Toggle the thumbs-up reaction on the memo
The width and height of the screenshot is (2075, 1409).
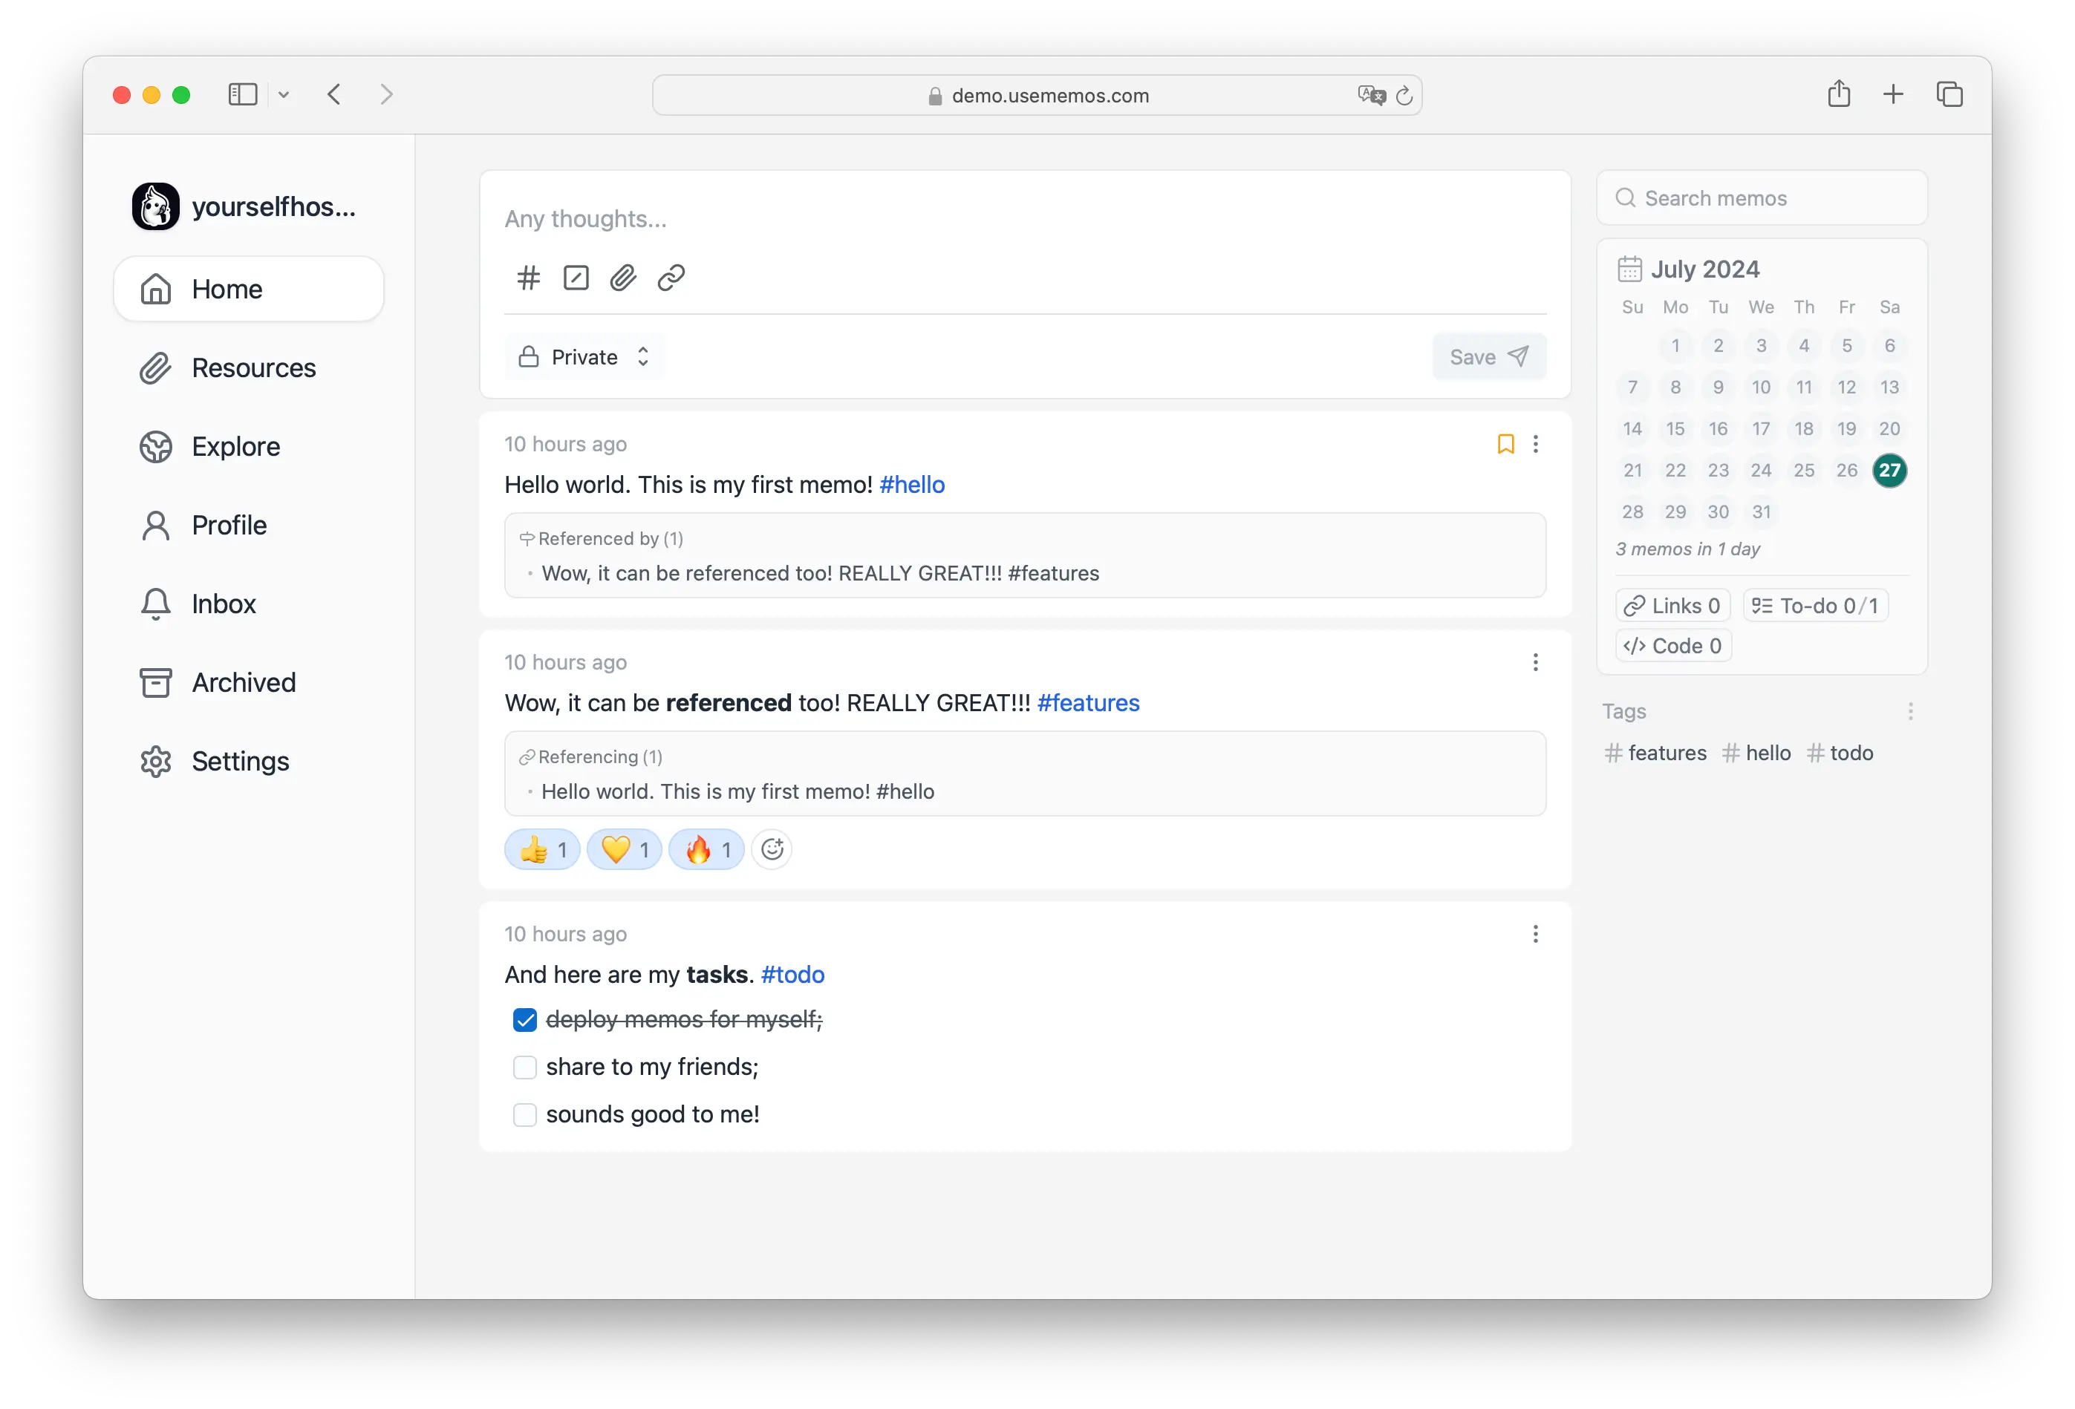pos(541,849)
